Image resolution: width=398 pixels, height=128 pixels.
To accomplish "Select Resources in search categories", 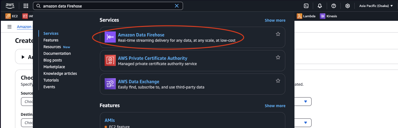I will [52, 47].
